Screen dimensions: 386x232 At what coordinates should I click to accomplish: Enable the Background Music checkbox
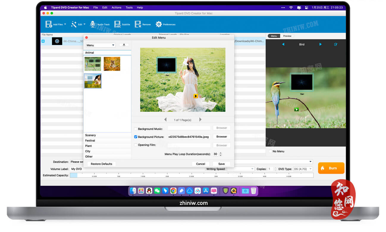(136, 129)
